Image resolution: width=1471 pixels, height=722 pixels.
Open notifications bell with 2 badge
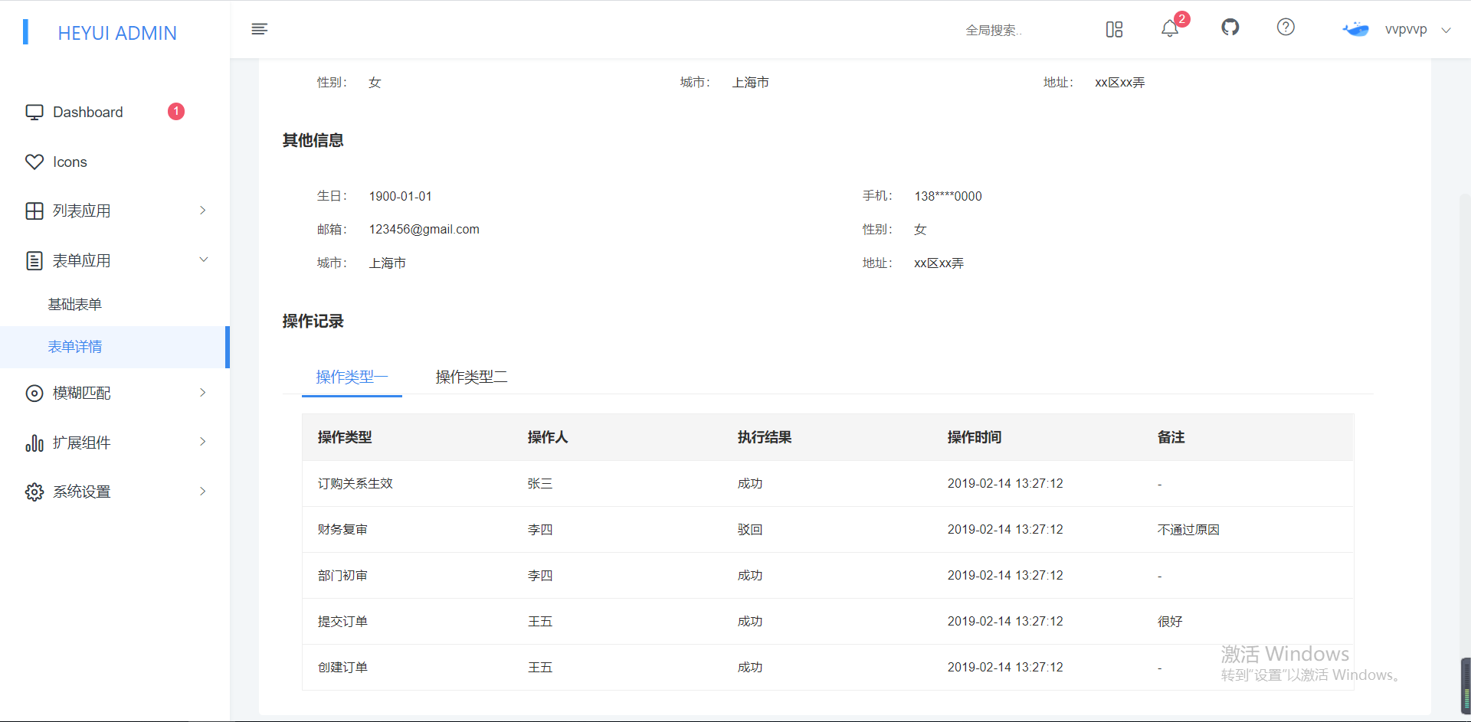pos(1170,28)
